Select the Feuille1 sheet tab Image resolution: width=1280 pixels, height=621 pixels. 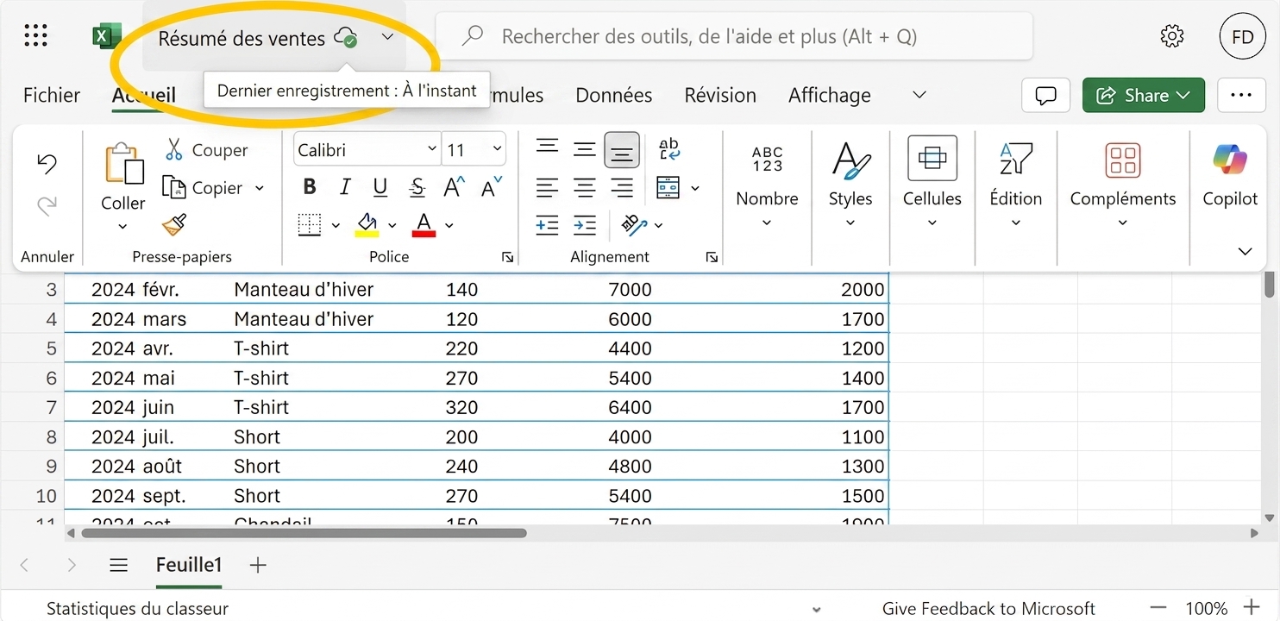189,565
